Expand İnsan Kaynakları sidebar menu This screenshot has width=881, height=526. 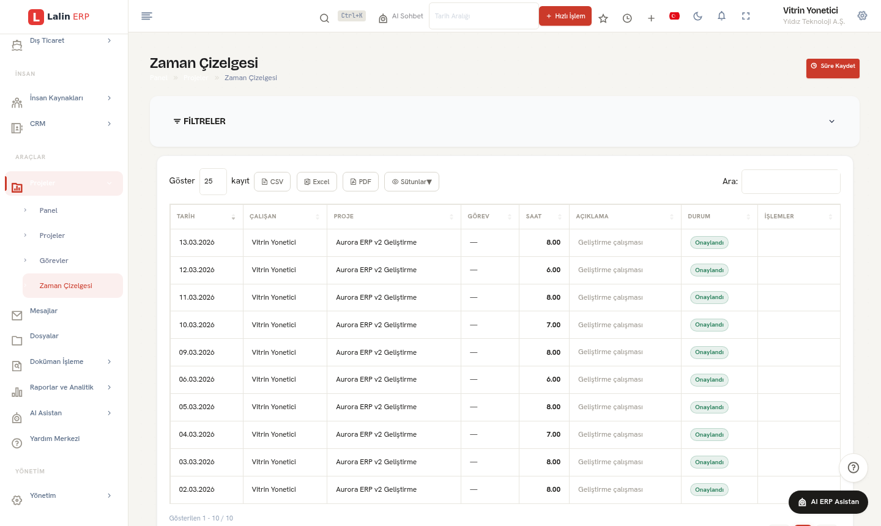pos(64,98)
